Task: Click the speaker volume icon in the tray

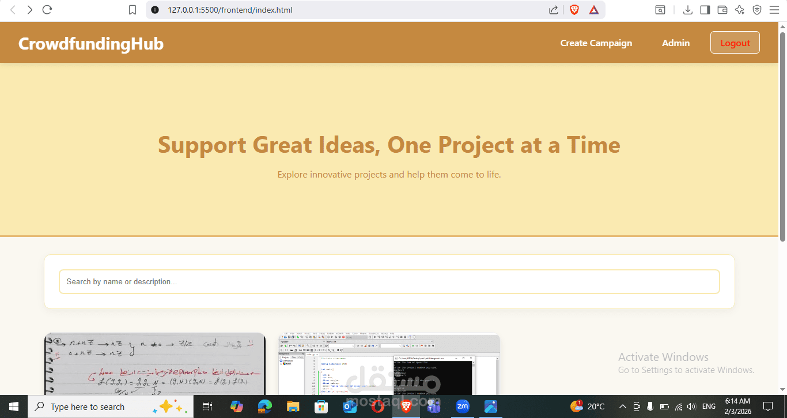Action: [691, 406]
